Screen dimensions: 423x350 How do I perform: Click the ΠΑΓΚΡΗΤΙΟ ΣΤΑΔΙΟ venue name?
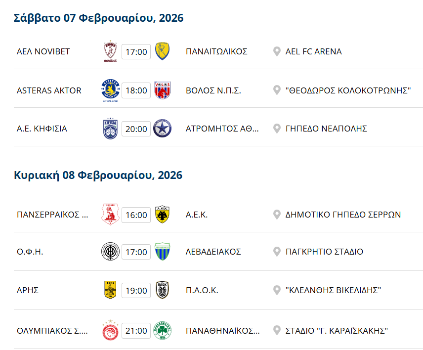[x=324, y=252]
